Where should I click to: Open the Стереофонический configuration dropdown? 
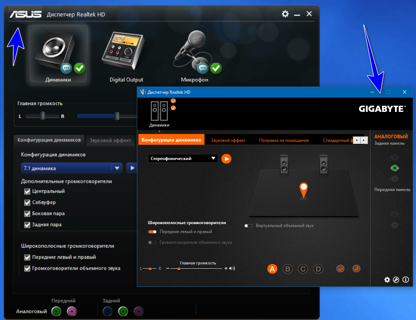click(x=183, y=159)
